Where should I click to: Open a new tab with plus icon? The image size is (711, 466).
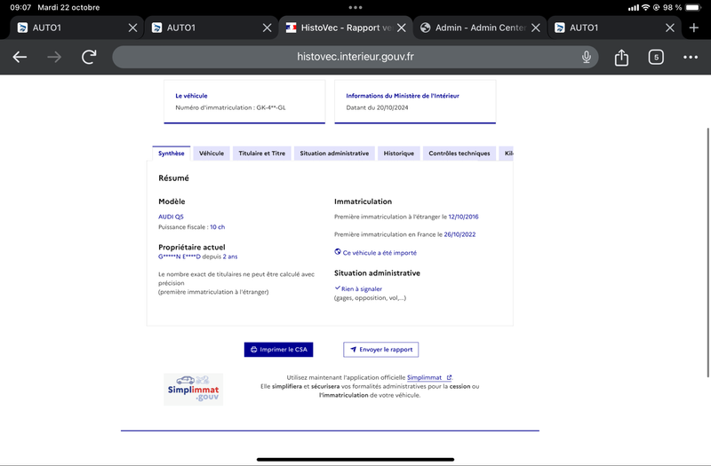[x=693, y=28]
